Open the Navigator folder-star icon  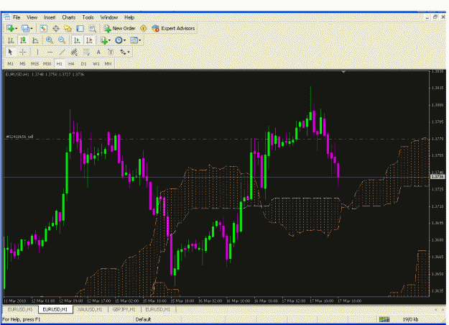68,28
